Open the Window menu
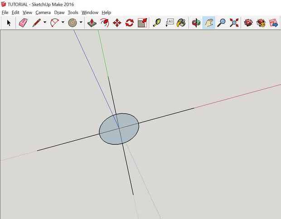This screenshot has width=281, height=219. (90, 13)
